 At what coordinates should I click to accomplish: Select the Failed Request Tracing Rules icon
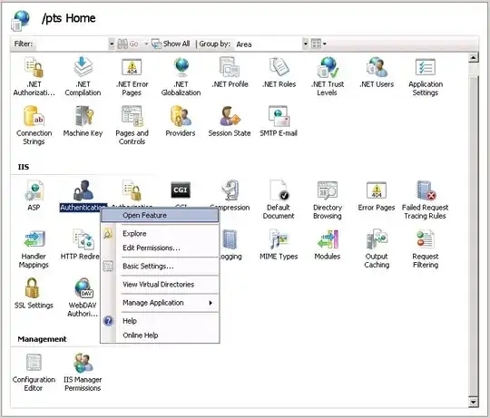coord(425,199)
